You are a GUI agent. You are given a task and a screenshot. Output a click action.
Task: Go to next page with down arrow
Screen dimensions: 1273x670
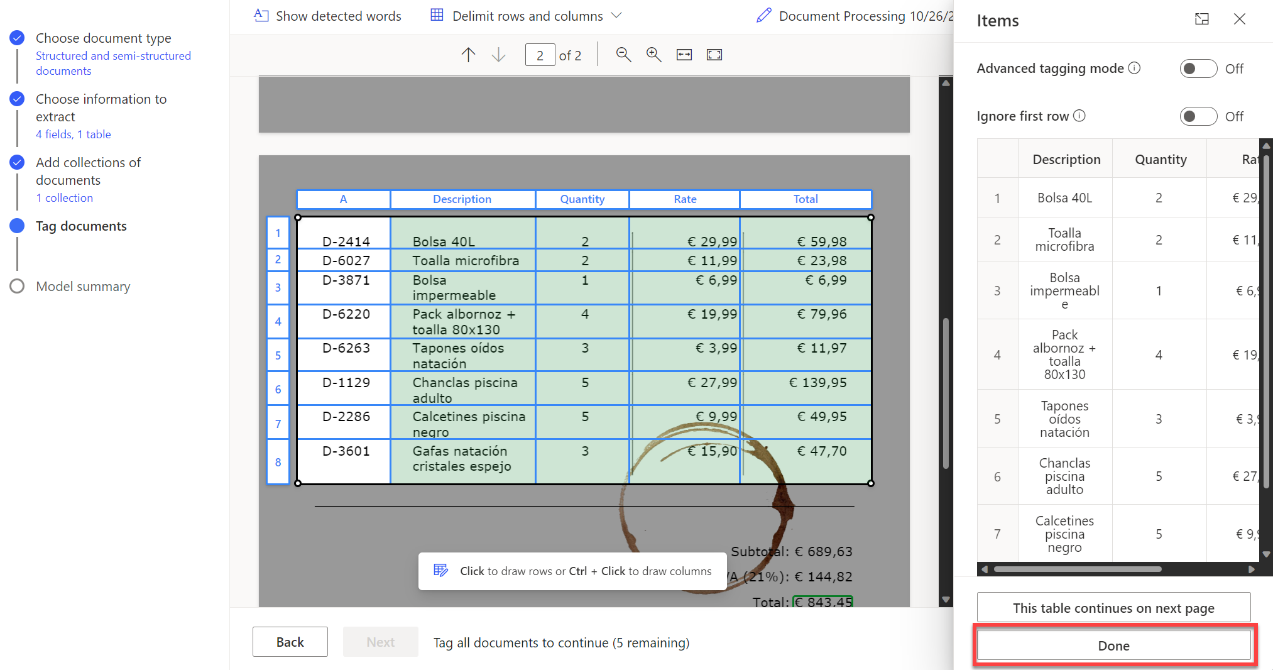(498, 55)
